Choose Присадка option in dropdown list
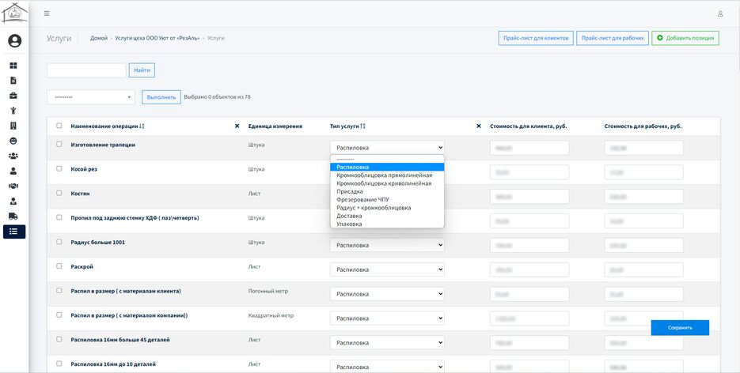 387,192
